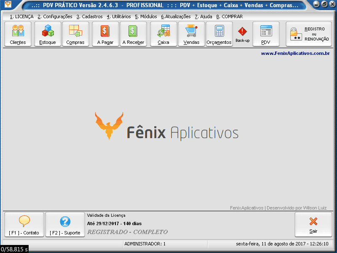Image resolution: width=337 pixels, height=253 pixels.
Task: Click the F1 Contato speech bubble button
Action: 24,225
